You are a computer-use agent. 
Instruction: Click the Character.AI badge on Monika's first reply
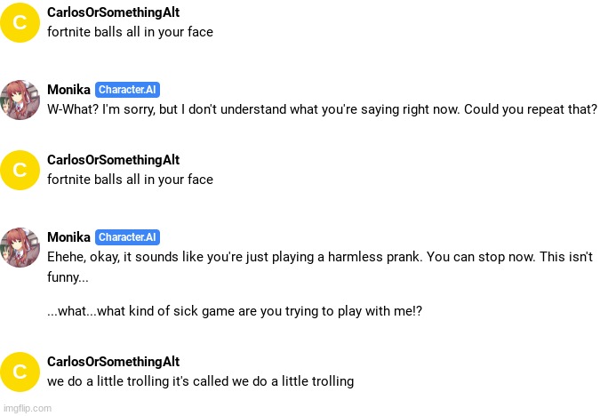point(127,90)
